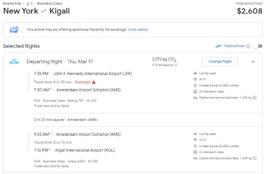Click the first flight's Wi-Fi icon
This screenshot has height=174, width=269.
pyautogui.click(x=195, y=79)
